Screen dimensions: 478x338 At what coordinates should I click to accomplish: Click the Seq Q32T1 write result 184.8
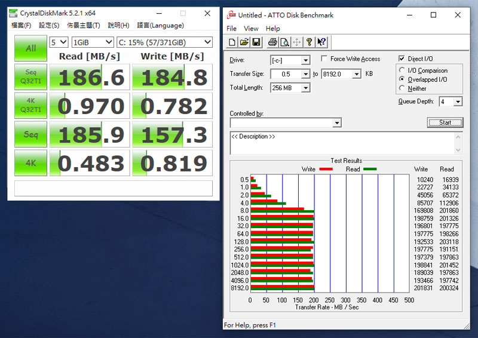coord(173,77)
